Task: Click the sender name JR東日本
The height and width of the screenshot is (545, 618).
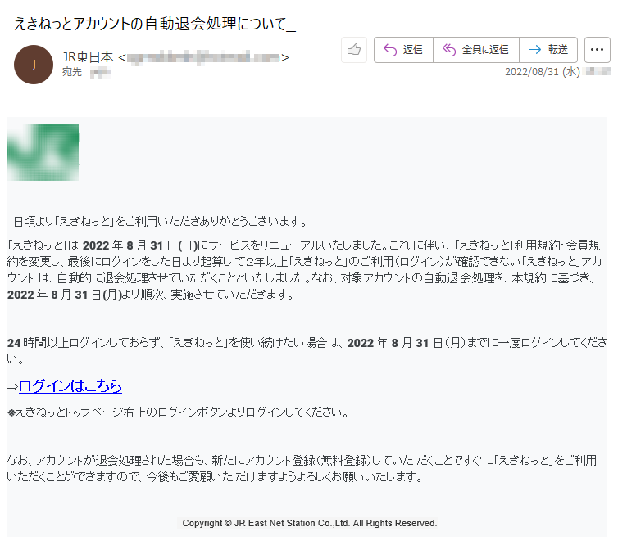Action: coord(88,57)
